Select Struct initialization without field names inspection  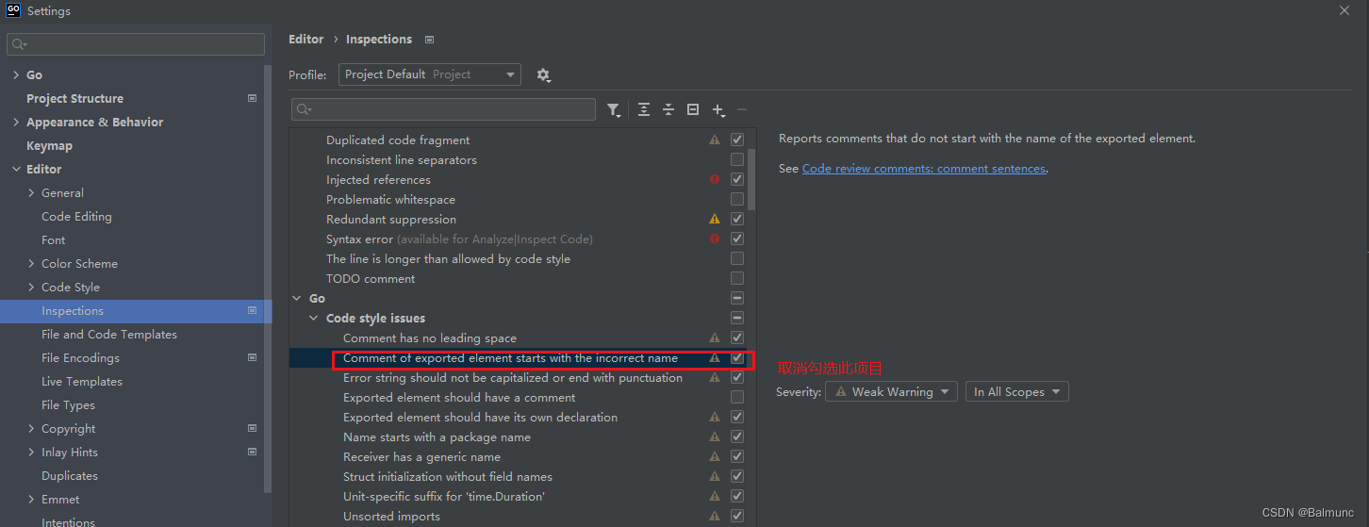(x=448, y=476)
